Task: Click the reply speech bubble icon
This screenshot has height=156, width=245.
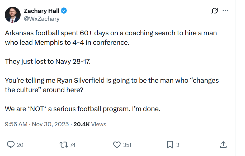Action: 11,145
